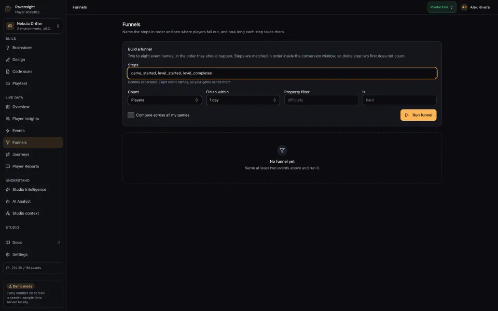Click the 'is' value field showing hard
The height and width of the screenshot is (311, 498).
[399, 100]
